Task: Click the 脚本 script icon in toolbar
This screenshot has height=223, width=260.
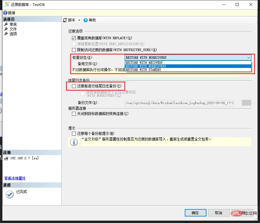Action: (65, 20)
